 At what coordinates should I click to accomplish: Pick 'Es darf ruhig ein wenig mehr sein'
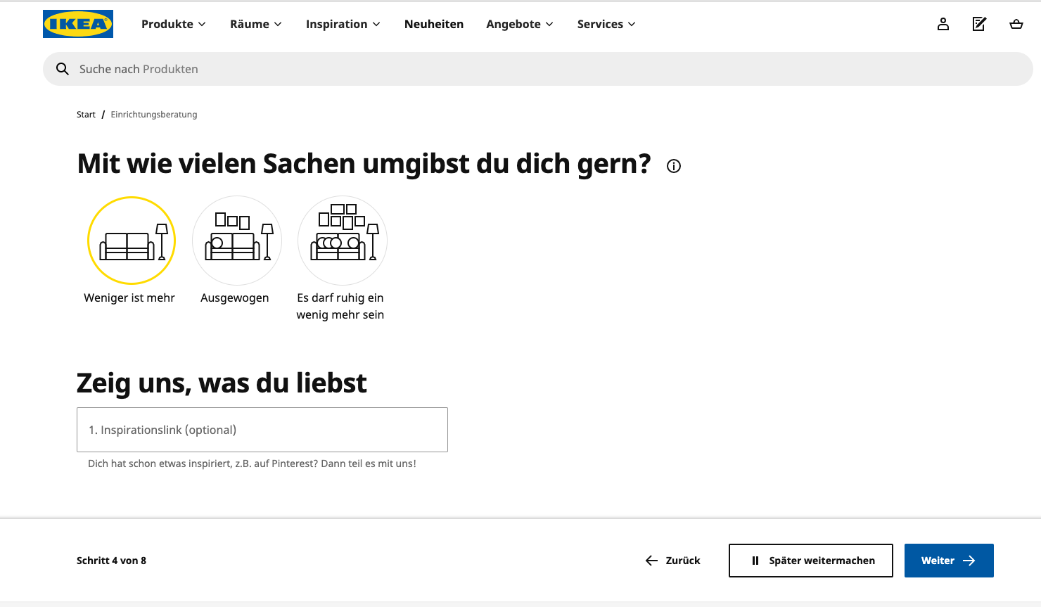coord(343,241)
